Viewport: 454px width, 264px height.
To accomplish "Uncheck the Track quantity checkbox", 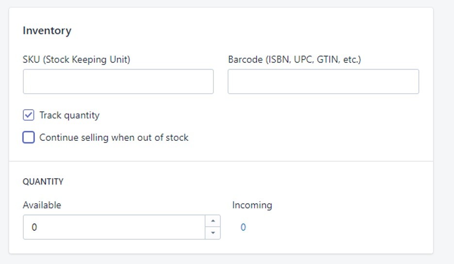I will click(28, 115).
